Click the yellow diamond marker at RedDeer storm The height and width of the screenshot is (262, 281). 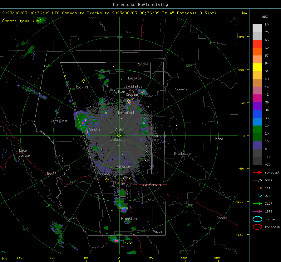(x=129, y=101)
